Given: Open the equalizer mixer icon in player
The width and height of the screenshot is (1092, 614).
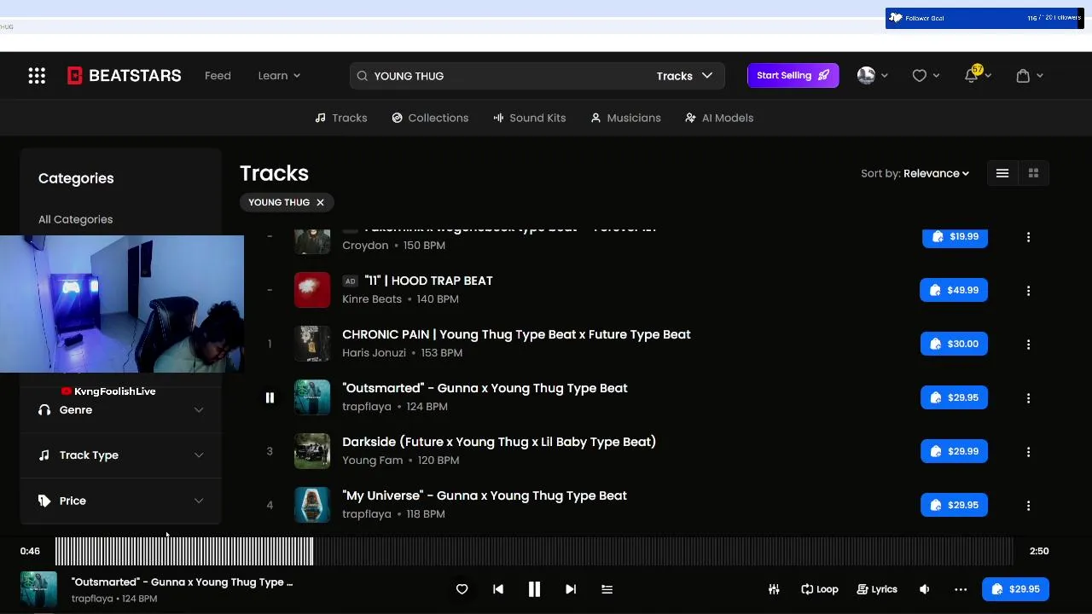Looking at the screenshot, I should pos(774,589).
